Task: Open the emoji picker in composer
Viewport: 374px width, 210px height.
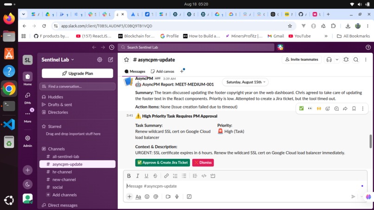Action: coord(147,197)
